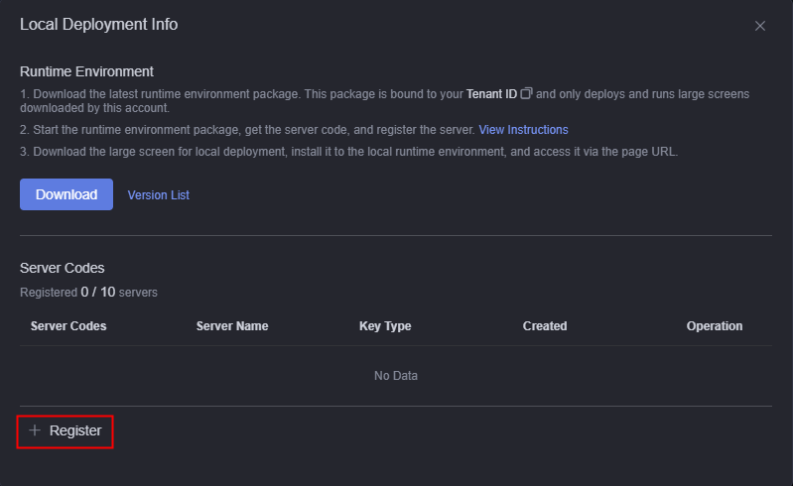Click the Runtime Environment heading
The image size is (793, 486).
point(86,71)
